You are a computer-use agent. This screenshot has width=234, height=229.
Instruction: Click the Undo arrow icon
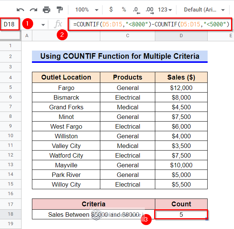(20, 10)
